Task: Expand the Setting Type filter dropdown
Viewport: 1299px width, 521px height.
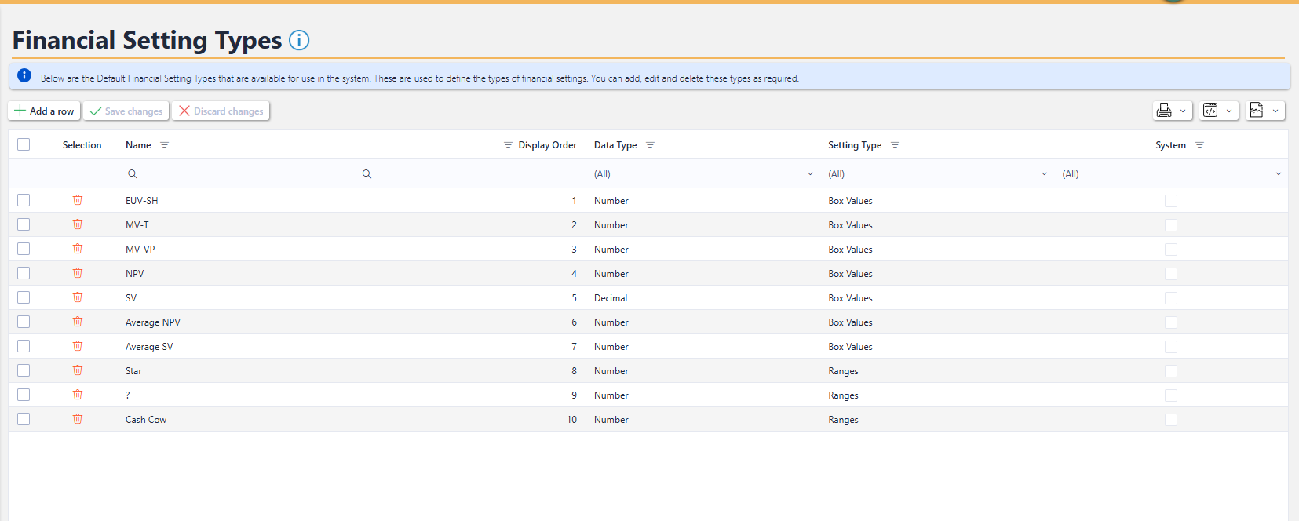Action: tap(1044, 174)
